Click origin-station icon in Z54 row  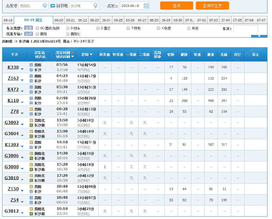(31, 198)
